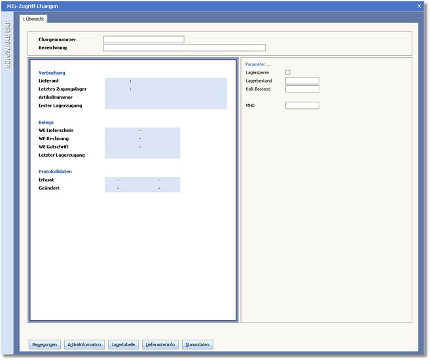The width and height of the screenshot is (430, 360).
Task: Switch to the 1 Übersicht tab
Action: click(x=33, y=19)
